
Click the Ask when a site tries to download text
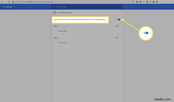tap(80, 19)
